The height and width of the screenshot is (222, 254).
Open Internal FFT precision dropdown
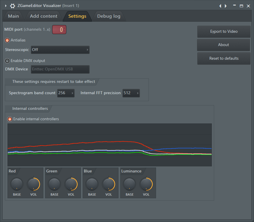131,93
